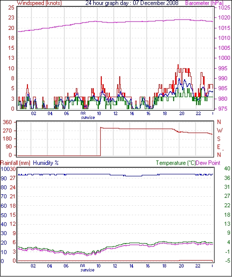Click the wind direction jump near hour 10

[x=100, y=141]
